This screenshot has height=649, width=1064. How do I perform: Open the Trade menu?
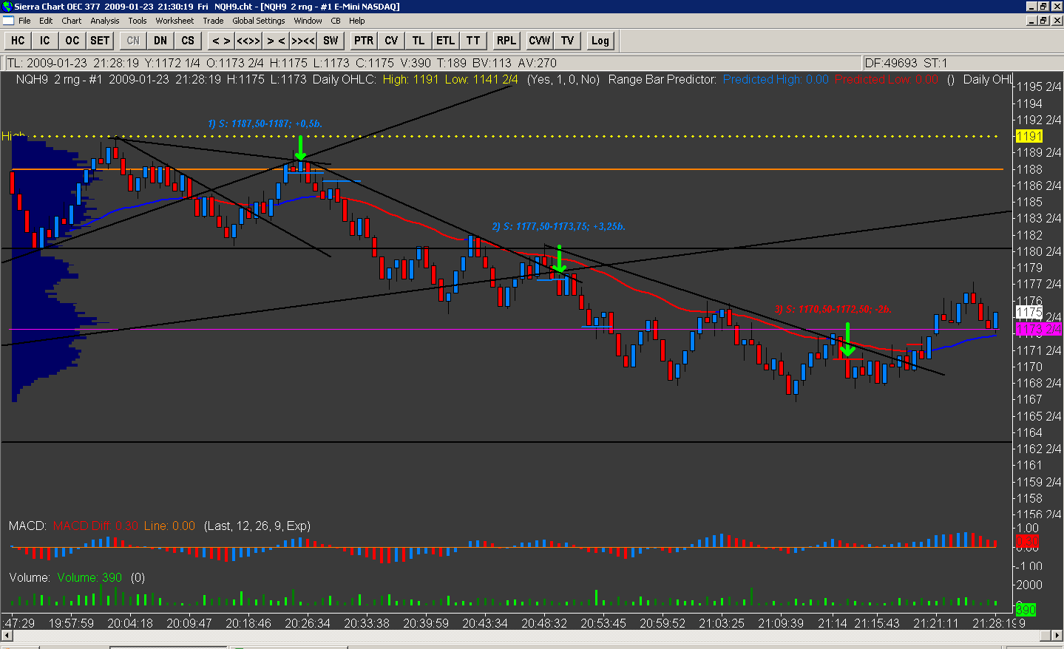coord(213,21)
